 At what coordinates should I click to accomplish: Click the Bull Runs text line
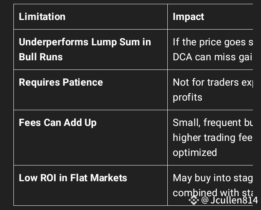[41, 57]
